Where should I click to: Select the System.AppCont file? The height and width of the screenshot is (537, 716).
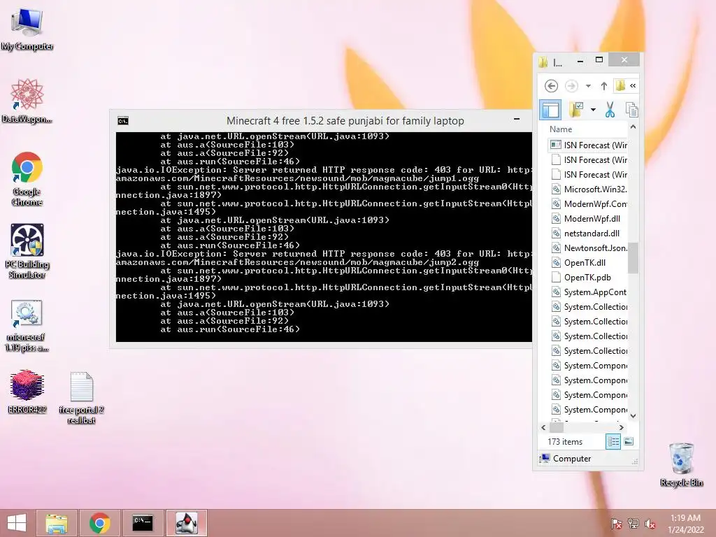coord(587,292)
